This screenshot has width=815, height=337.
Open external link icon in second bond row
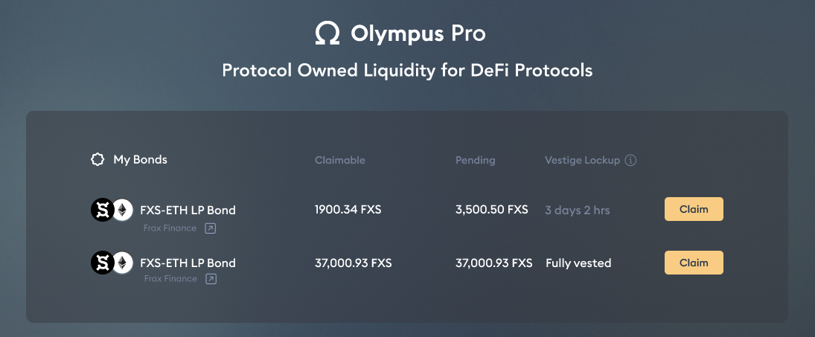tap(211, 279)
